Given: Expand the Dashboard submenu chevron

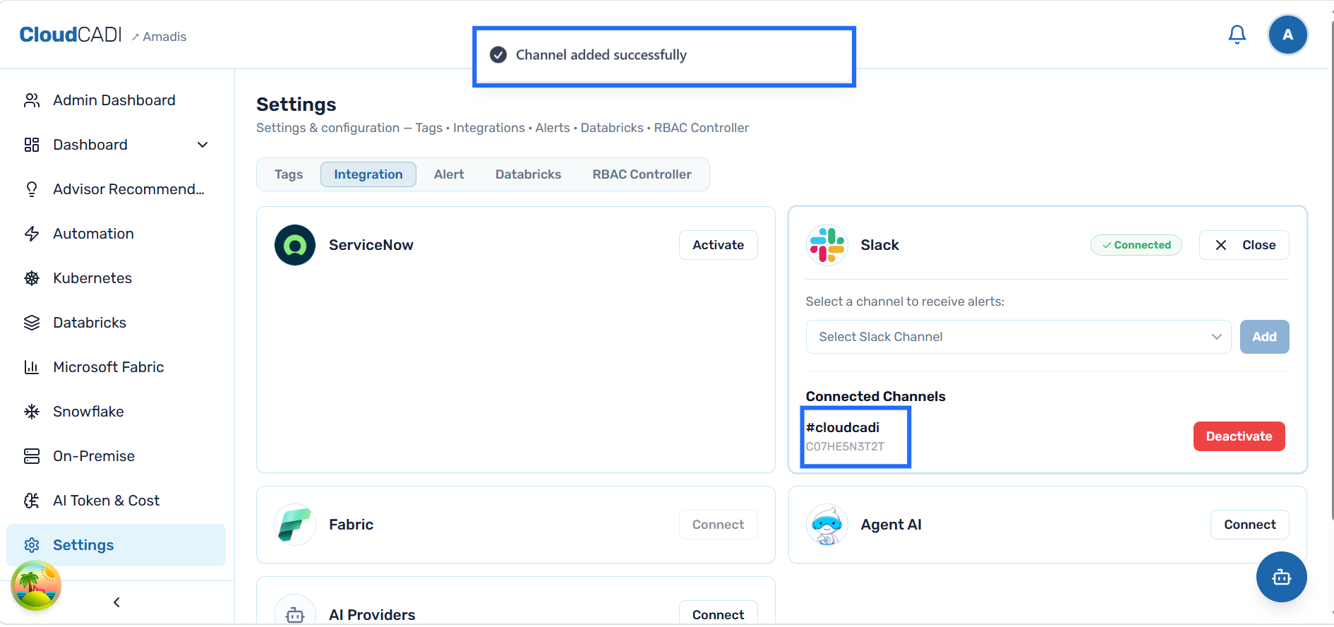Looking at the screenshot, I should point(203,145).
